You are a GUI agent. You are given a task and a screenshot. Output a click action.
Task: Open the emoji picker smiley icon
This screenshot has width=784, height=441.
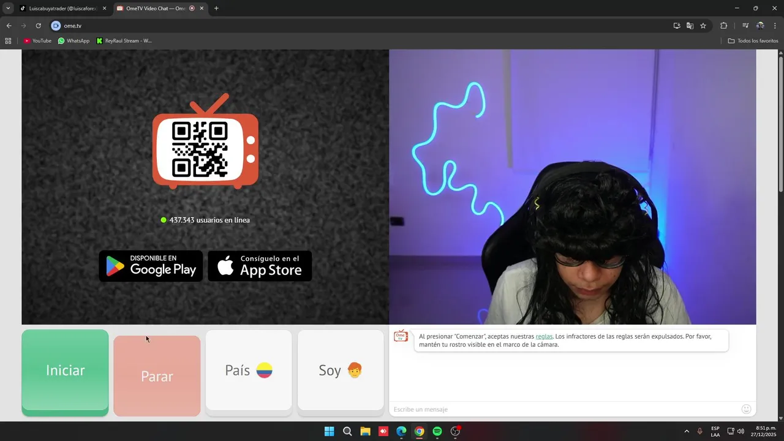746,409
